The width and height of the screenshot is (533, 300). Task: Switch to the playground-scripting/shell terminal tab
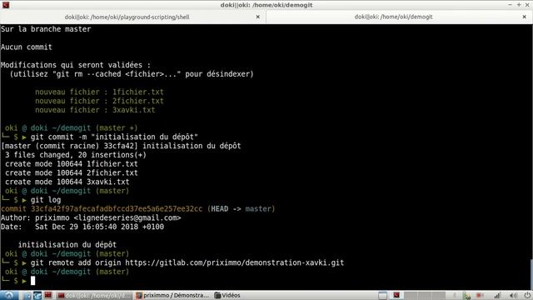(127, 17)
